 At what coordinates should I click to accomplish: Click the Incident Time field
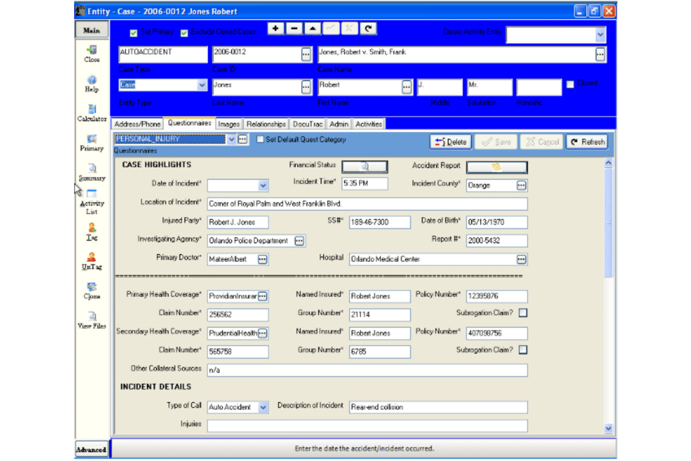pyautogui.click(x=364, y=184)
